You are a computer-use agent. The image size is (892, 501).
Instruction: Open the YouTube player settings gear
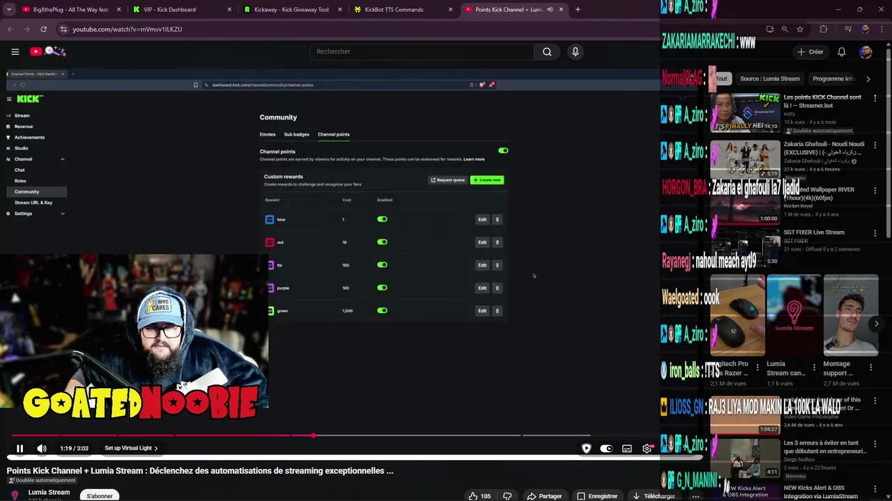[647, 449]
